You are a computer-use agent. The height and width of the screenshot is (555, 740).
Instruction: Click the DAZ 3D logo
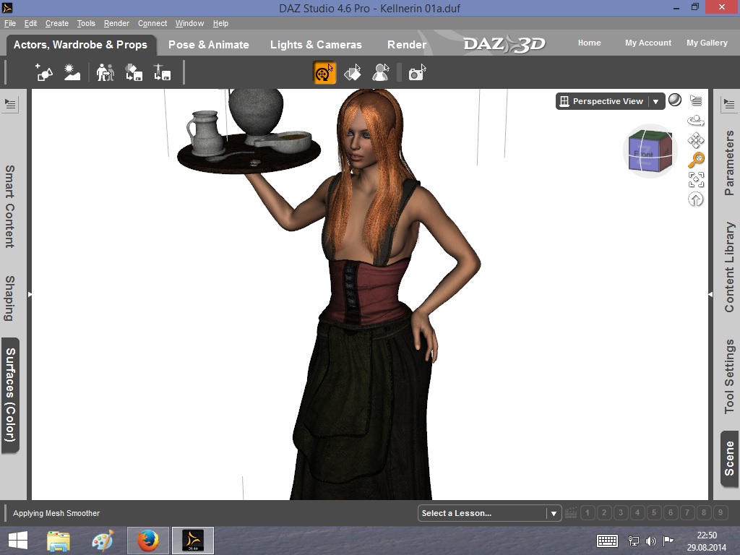(504, 44)
